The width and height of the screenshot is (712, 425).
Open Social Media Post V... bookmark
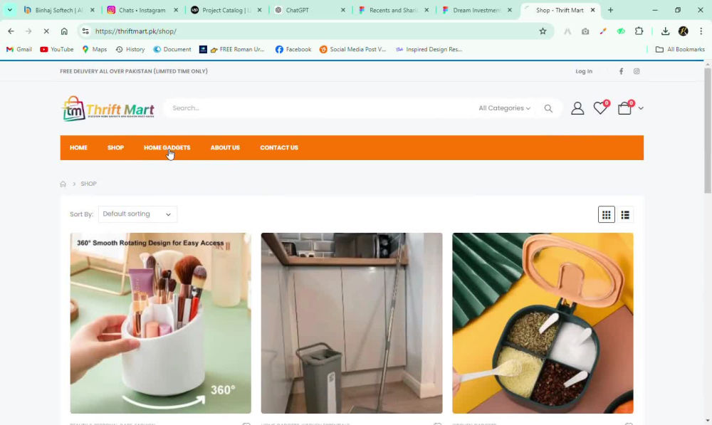click(353, 50)
